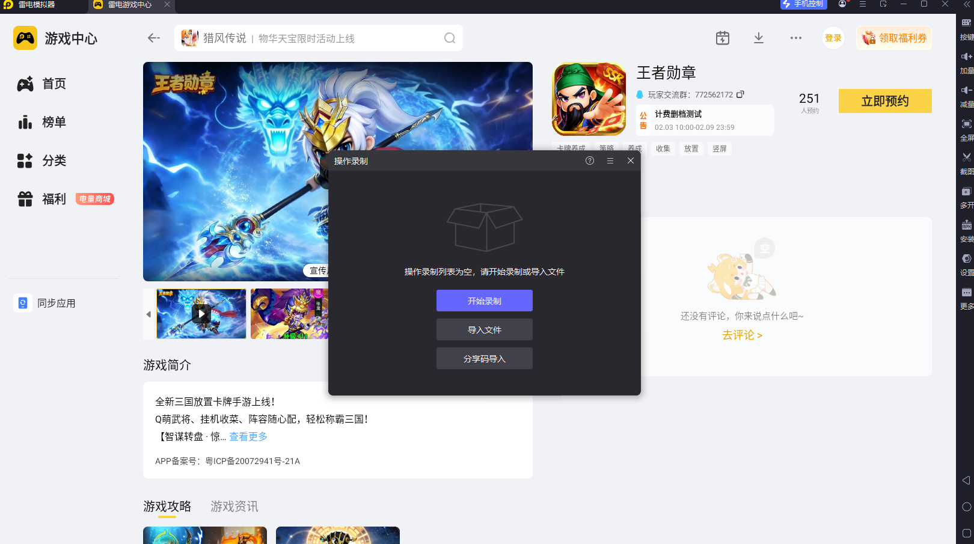Image resolution: width=974 pixels, height=544 pixels.
Task: Play the video thumbnail in the gallery
Action: pos(201,313)
